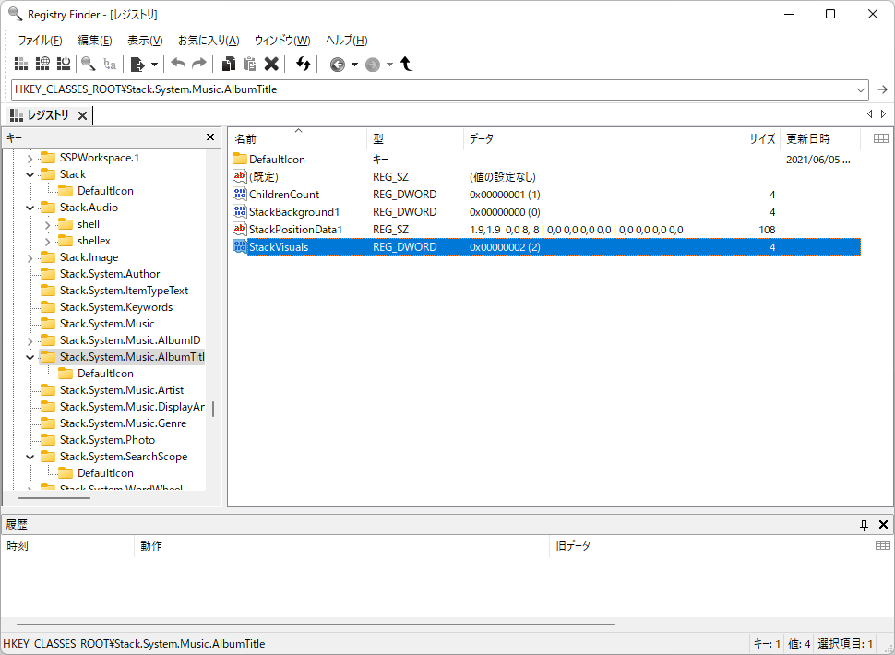Viewport: 895px width, 655px height.
Task: Open the address bar dropdown arrow
Action: point(860,89)
